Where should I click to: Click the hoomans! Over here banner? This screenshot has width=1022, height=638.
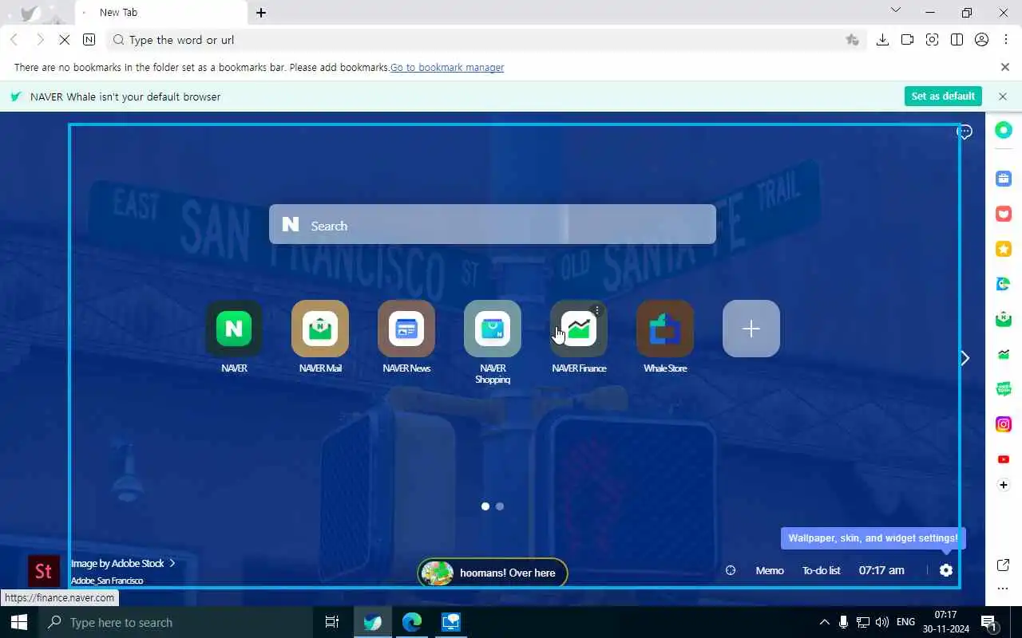[x=493, y=573]
